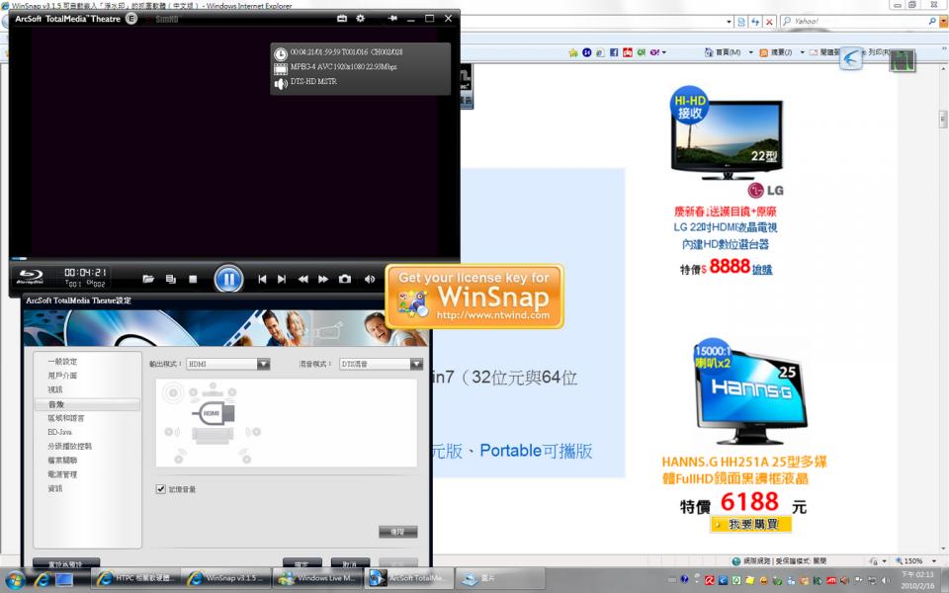The height and width of the screenshot is (593, 949).
Task: Click the advanced button in audio settings
Action: tap(397, 532)
